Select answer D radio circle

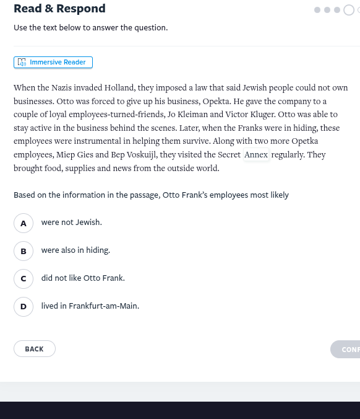point(24,306)
